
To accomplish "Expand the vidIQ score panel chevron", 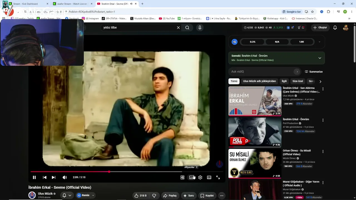I will (x=319, y=42).
